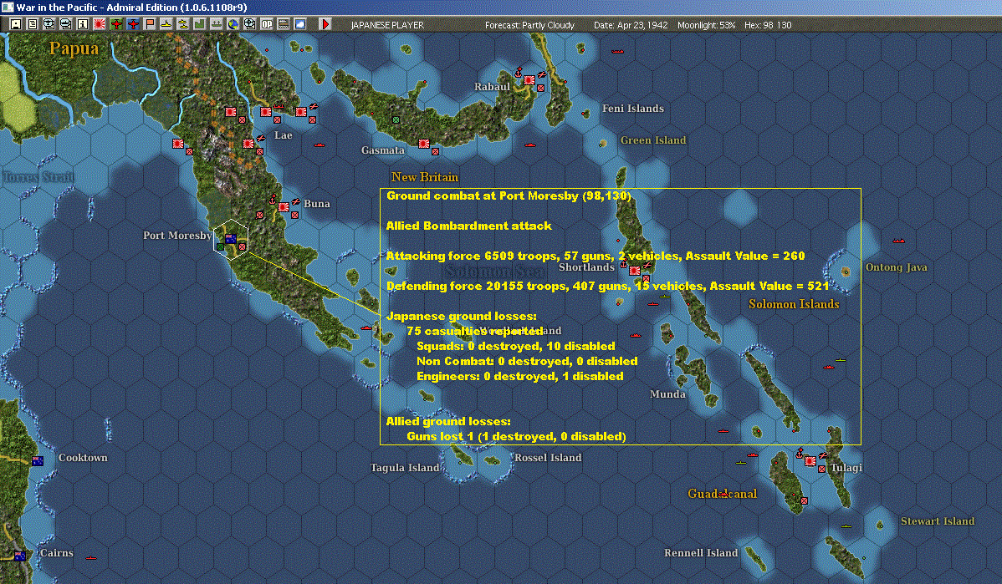The width and height of the screenshot is (1002, 584).
Task: Click the anchor port icon at Buna
Action: [272, 199]
